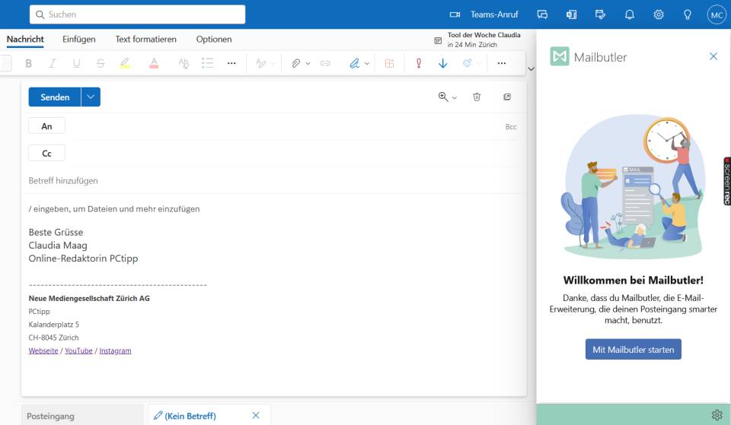Open the message in a new window

pyautogui.click(x=507, y=97)
